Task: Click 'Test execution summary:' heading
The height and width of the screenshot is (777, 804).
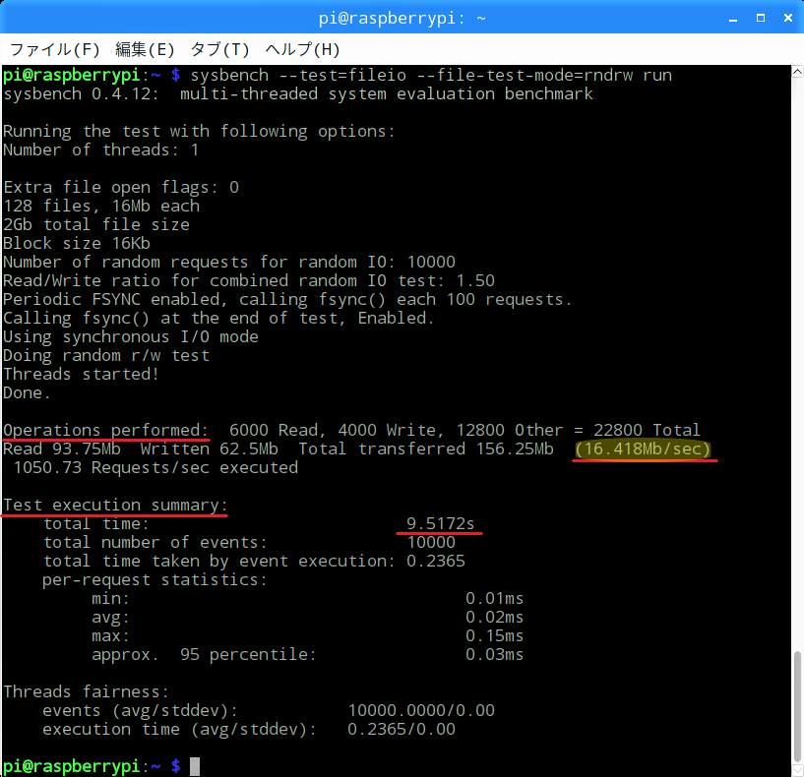Action: point(115,506)
